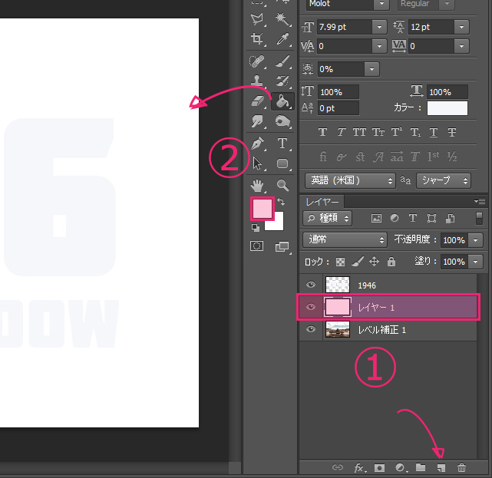492x478 pixels.
Task: Select the Paint Bucket tool
Action: coord(282,101)
